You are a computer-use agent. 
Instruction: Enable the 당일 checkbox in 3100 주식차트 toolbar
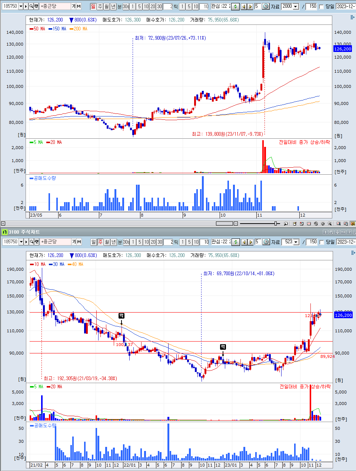tap(322, 242)
